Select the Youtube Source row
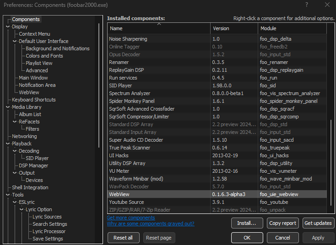Screen dimensions: 336x245 click(x=217, y=202)
